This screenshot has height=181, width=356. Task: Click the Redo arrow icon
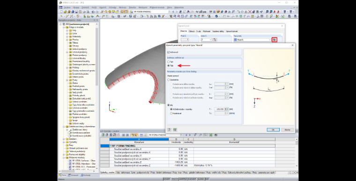pos(97,12)
